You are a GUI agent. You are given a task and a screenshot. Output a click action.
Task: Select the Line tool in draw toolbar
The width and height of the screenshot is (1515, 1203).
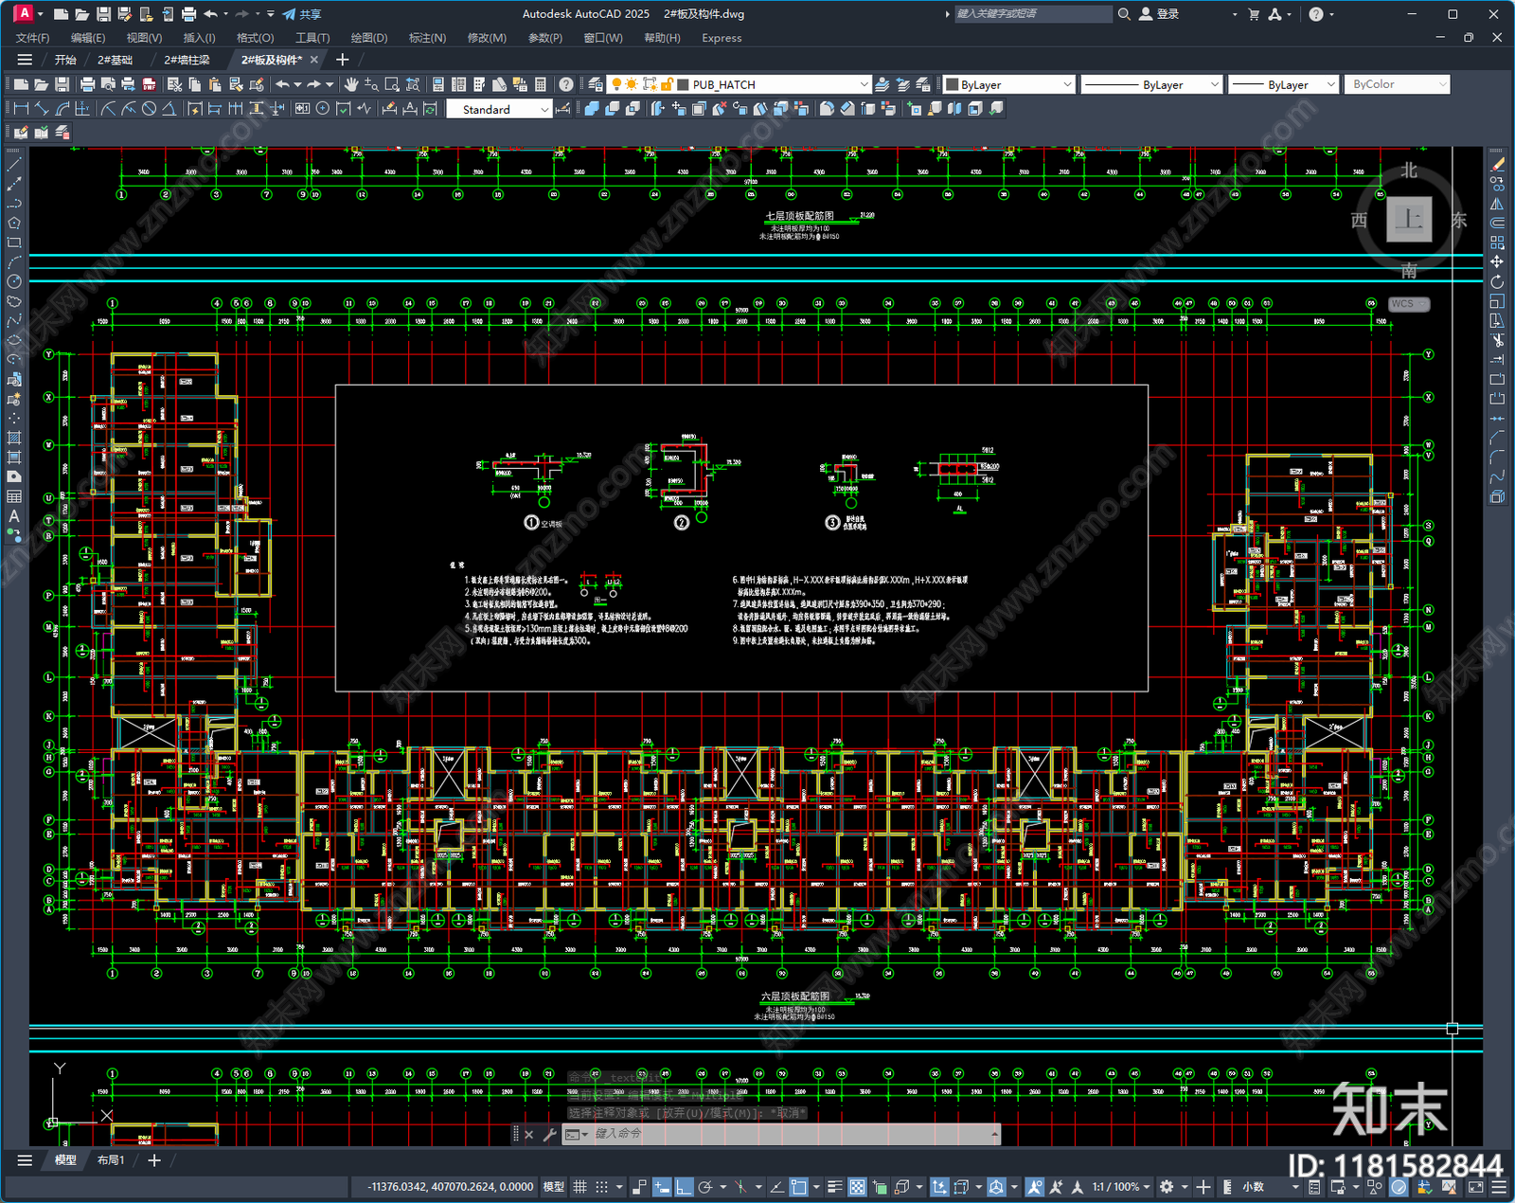click(14, 165)
